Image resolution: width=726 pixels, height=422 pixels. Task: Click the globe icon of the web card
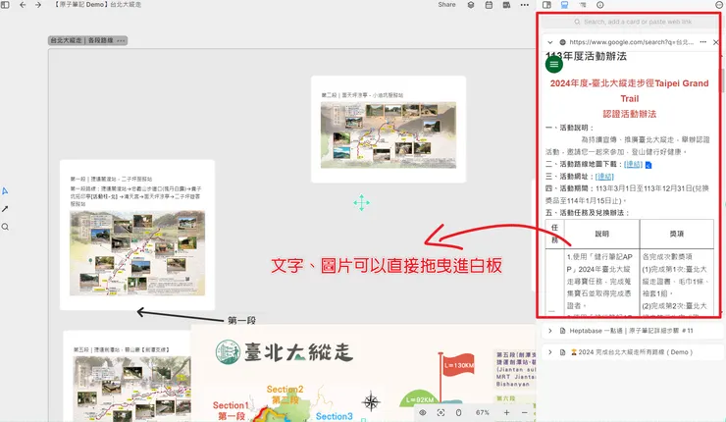tap(562, 42)
